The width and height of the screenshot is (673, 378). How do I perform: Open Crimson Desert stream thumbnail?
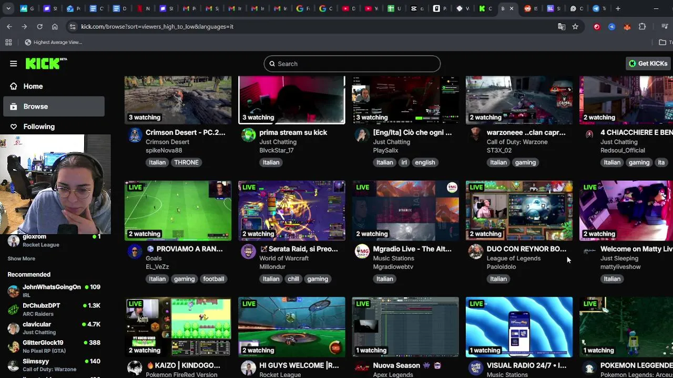(x=178, y=100)
